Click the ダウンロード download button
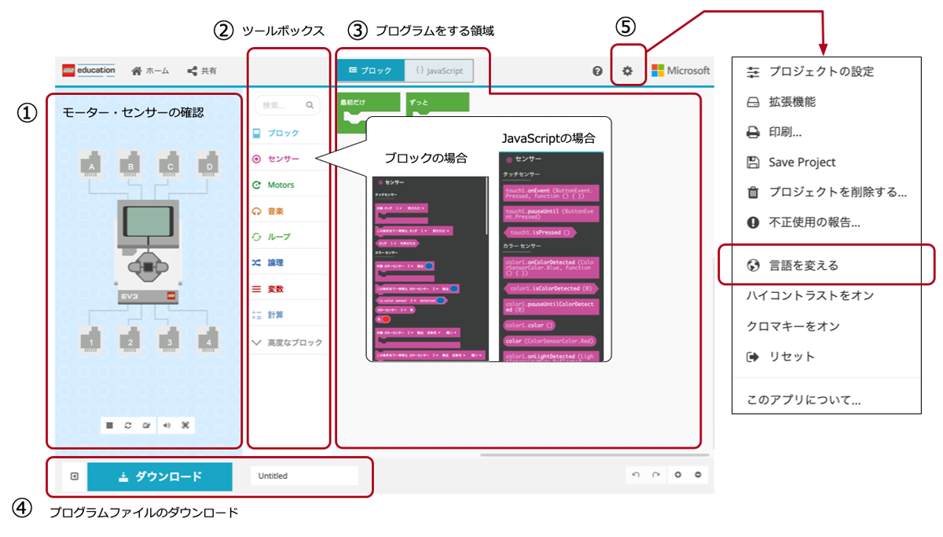Screen dimensions: 943x537 (x=160, y=477)
